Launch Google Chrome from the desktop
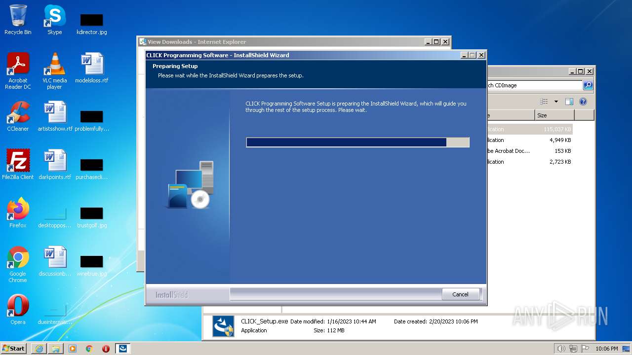This screenshot has width=632, height=355. (x=18, y=264)
